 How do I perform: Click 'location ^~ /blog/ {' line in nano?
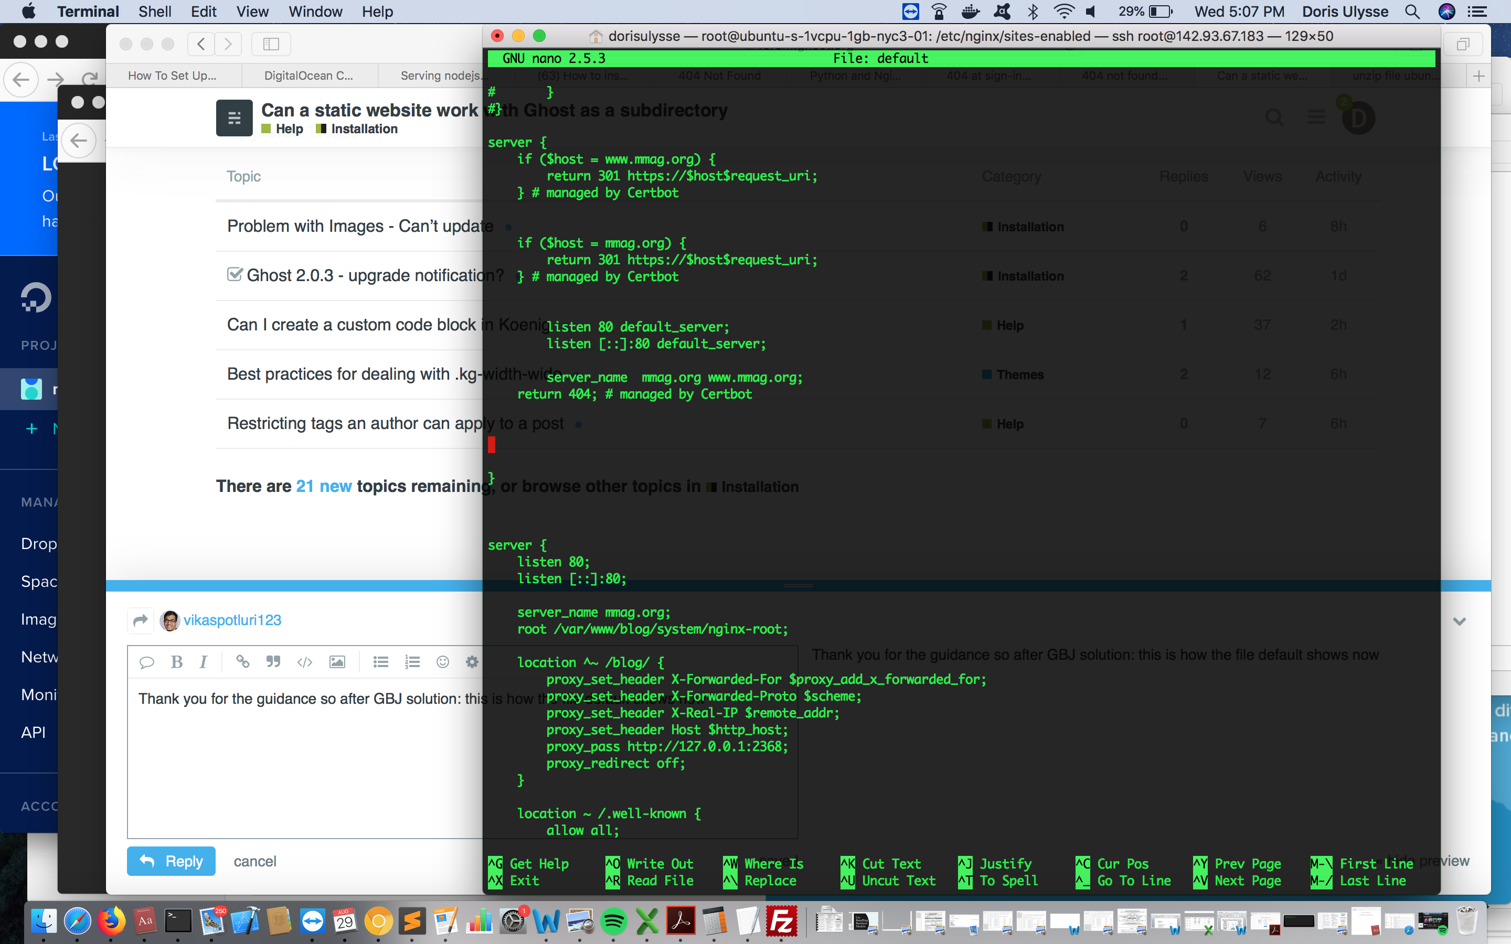click(x=591, y=662)
